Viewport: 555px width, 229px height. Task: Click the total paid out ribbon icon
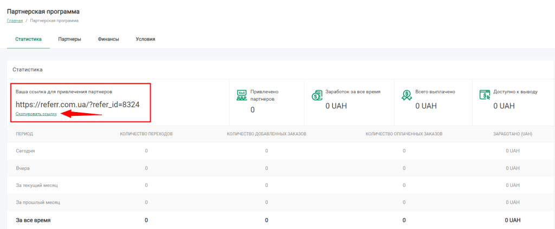(406, 95)
